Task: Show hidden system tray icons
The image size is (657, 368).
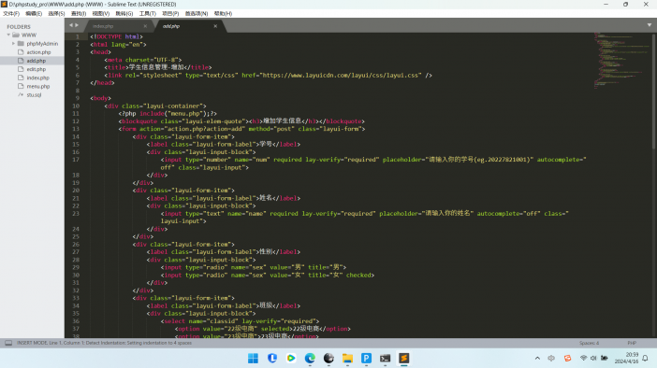Action: [537, 359]
